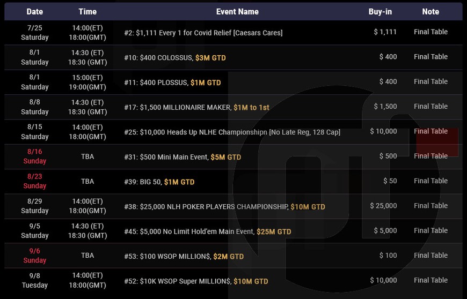The width and height of the screenshot is (467, 299).
Task: Click the Date column header
Action: [34, 12]
